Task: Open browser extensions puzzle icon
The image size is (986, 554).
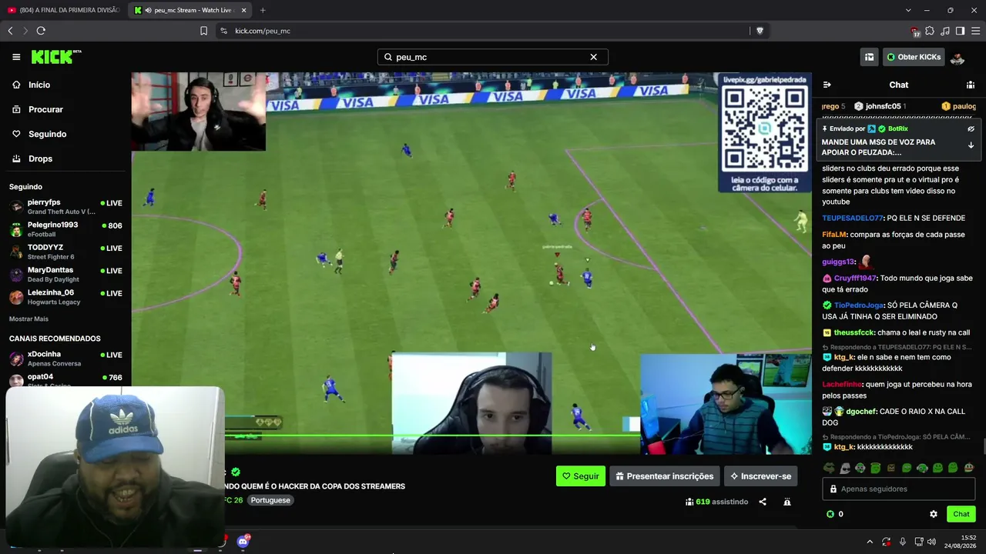Action: tap(930, 31)
